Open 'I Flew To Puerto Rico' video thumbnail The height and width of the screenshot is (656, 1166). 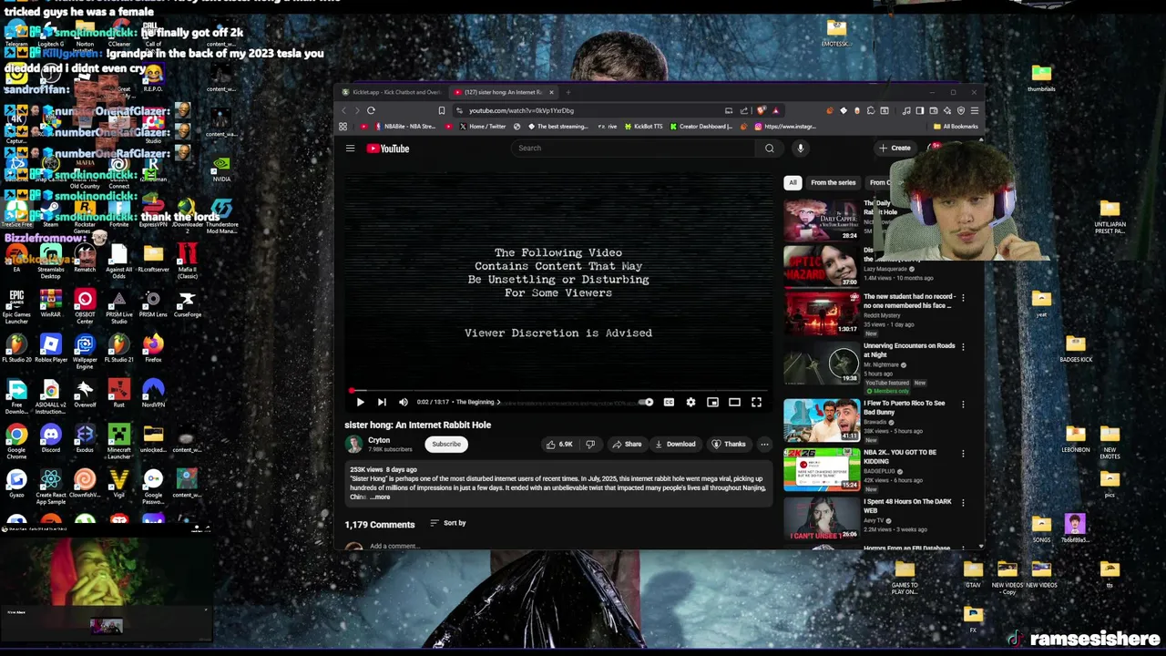point(822,419)
